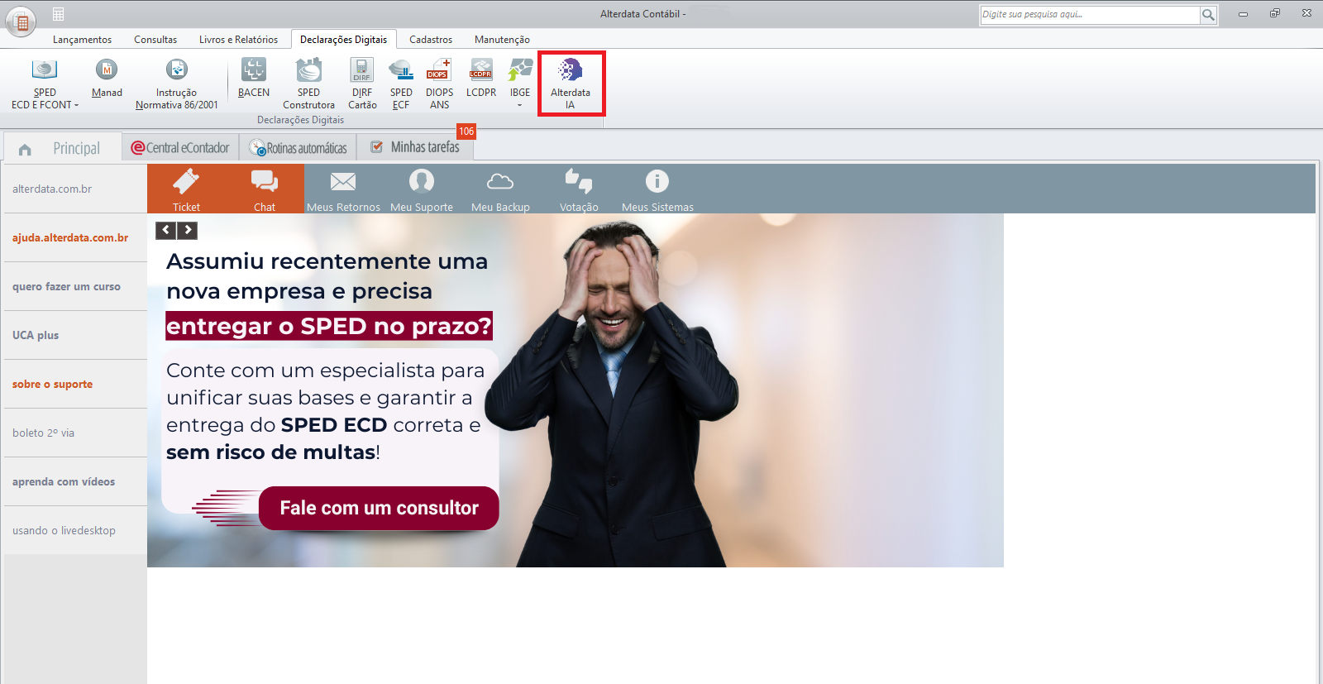Click the quick access grid icon

[x=58, y=14]
